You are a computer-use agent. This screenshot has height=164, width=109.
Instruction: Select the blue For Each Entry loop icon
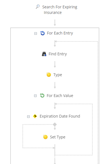pos(42,33)
